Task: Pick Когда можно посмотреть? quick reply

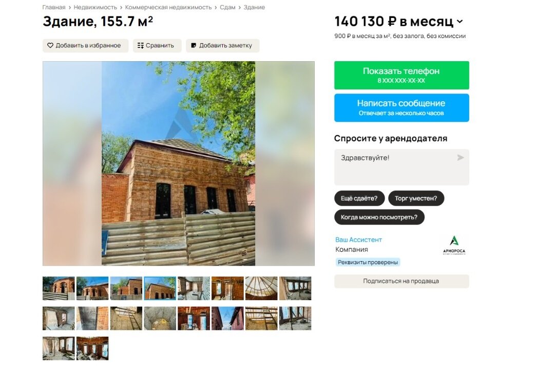Action: pyautogui.click(x=379, y=217)
